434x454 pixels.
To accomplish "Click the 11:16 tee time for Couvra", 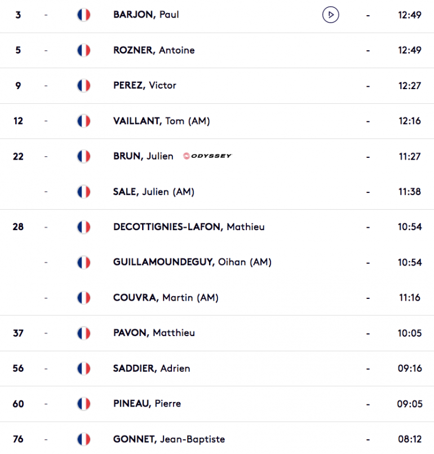I will [410, 298].
